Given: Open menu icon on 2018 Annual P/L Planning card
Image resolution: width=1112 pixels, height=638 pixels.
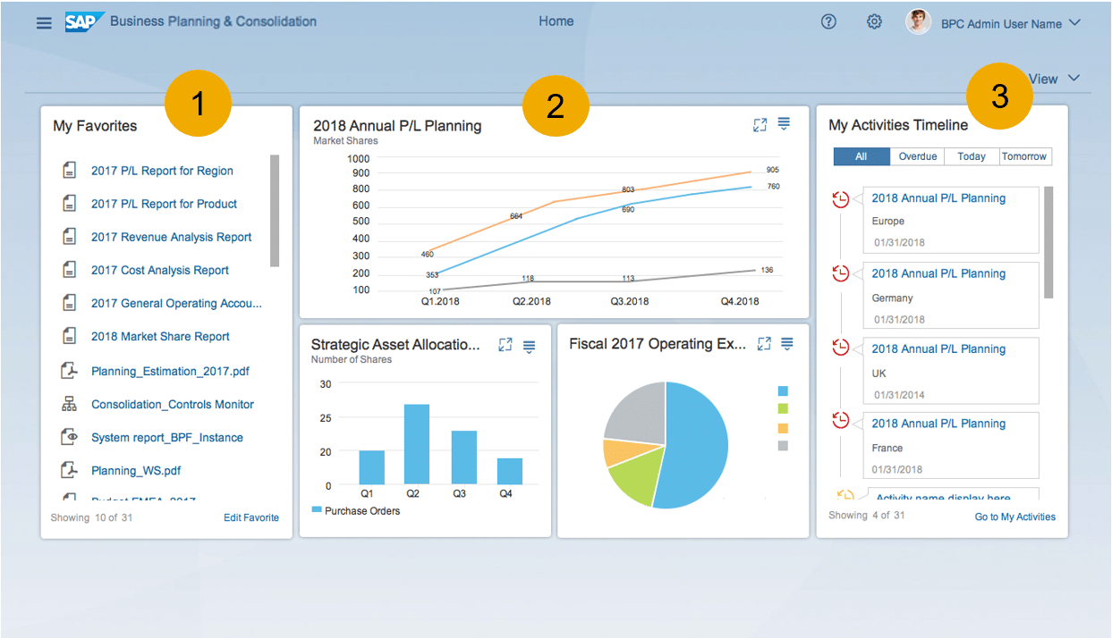Looking at the screenshot, I should 784,124.
